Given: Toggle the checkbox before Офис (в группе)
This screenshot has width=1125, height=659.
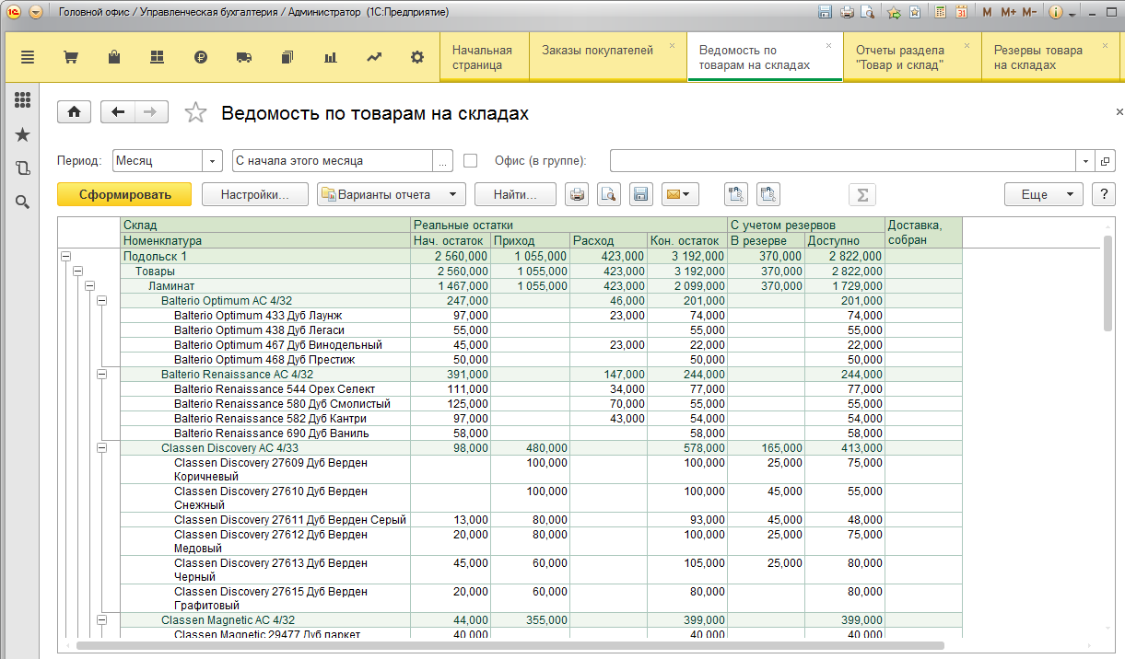Looking at the screenshot, I should (x=471, y=160).
